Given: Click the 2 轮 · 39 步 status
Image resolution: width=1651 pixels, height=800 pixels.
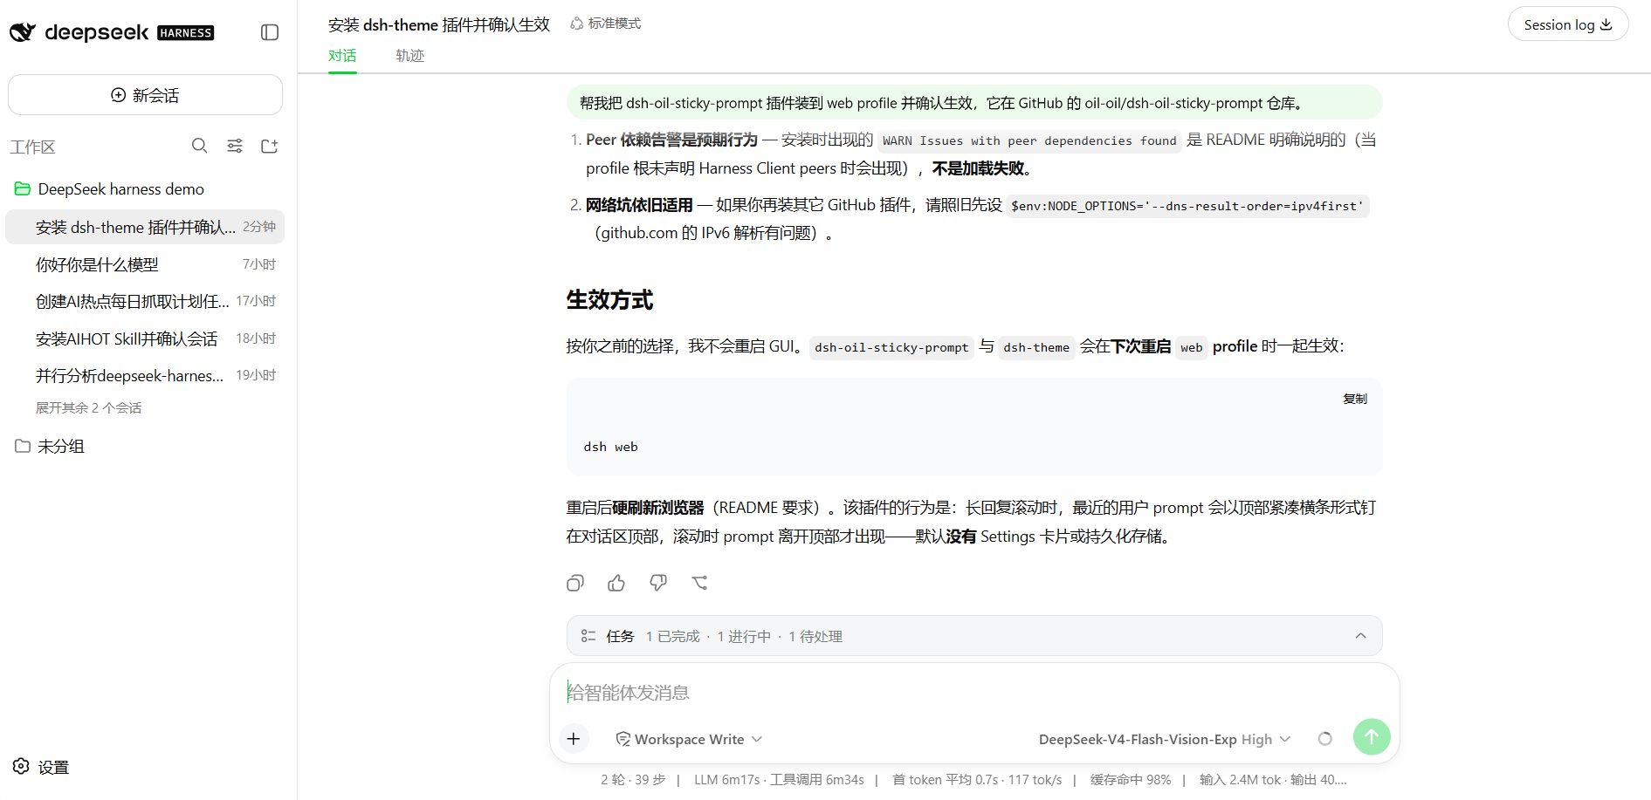Looking at the screenshot, I should coord(633,780).
